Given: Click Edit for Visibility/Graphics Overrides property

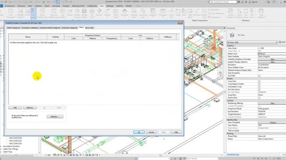Looking at the screenshot, I should tap(272, 59).
